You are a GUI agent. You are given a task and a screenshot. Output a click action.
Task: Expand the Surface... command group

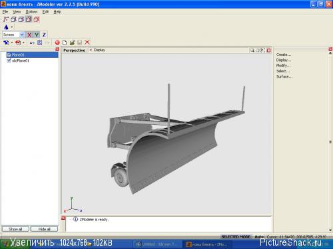pos(284,76)
